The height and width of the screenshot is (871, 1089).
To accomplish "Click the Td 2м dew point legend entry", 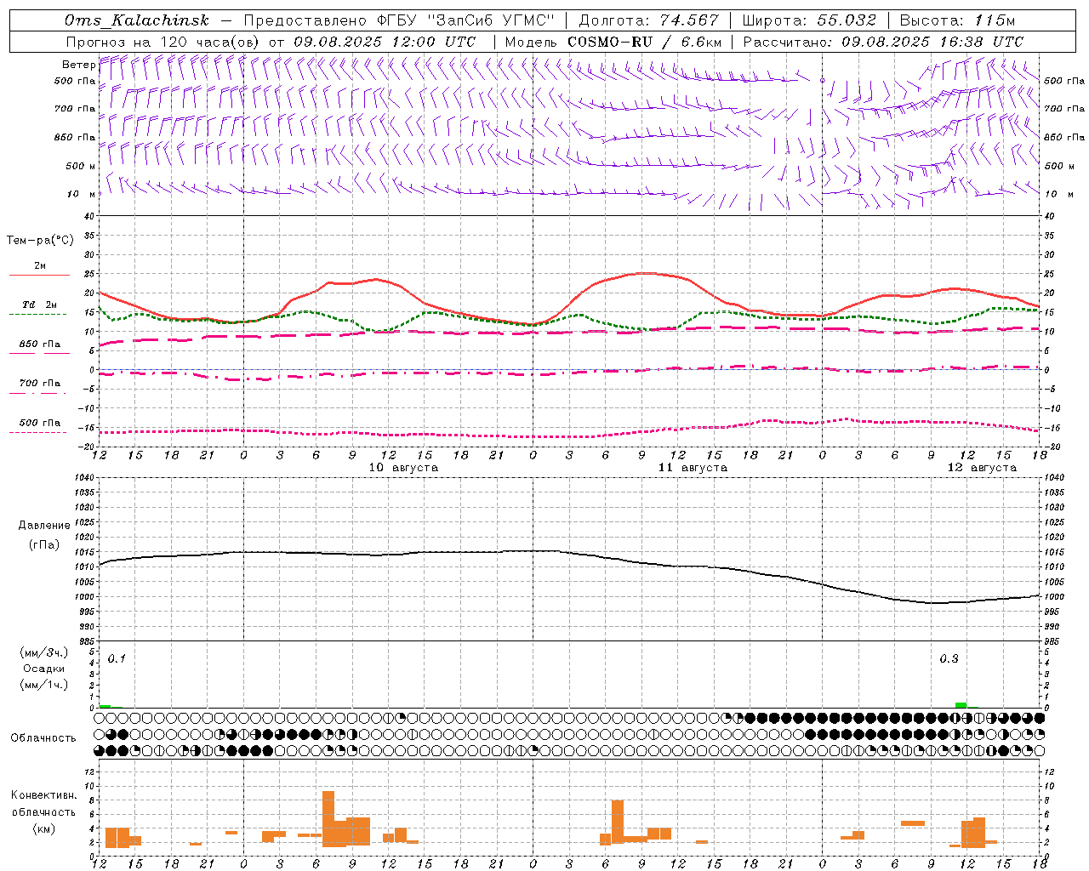I will pyautogui.click(x=40, y=305).
